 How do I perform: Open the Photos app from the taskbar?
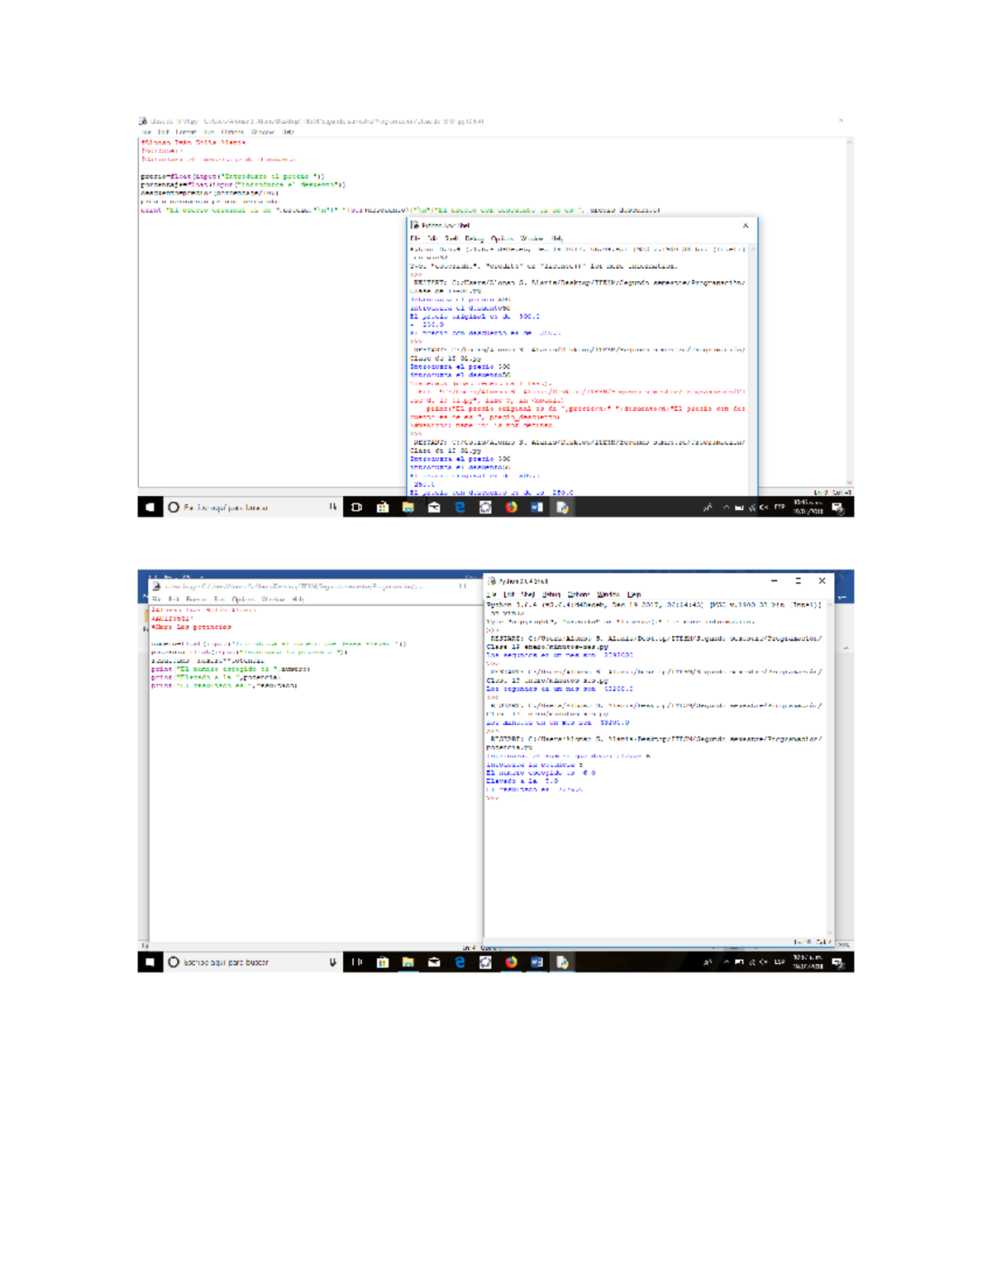tap(486, 507)
